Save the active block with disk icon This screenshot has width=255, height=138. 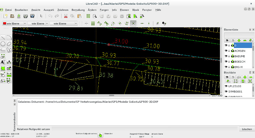tap(243, 81)
